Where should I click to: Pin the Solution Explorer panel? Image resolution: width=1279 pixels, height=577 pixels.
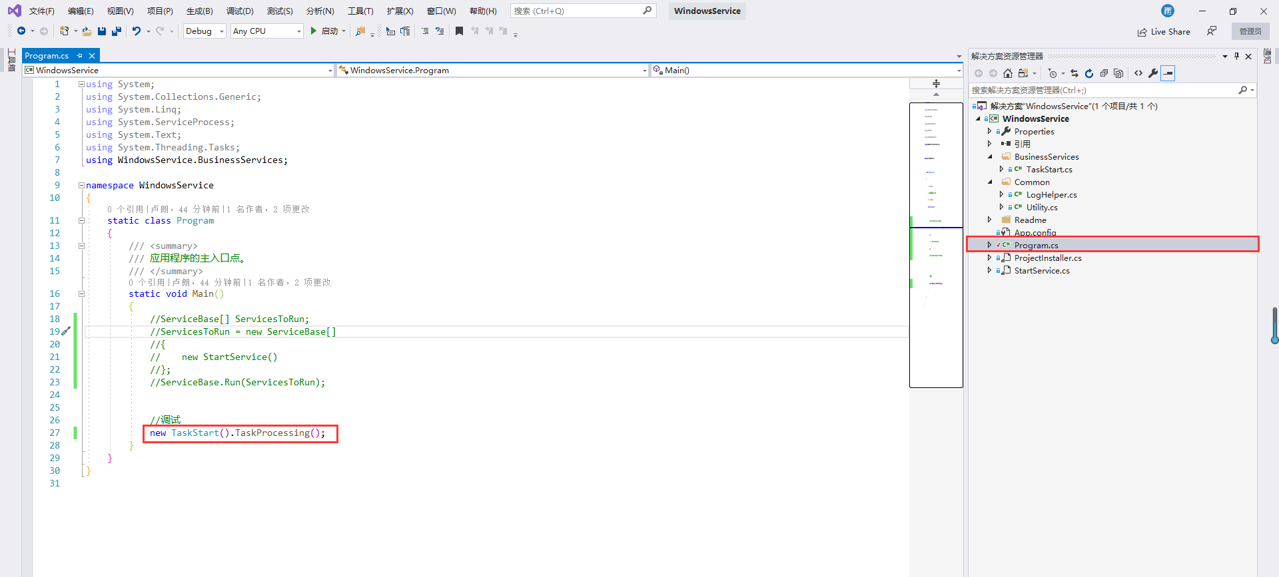coord(1236,57)
